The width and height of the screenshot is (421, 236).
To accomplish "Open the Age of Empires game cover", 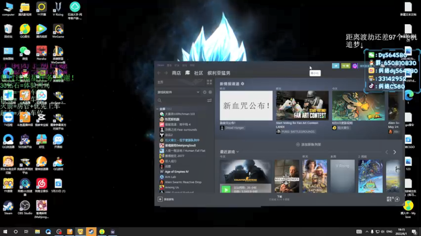I will pos(315,176).
